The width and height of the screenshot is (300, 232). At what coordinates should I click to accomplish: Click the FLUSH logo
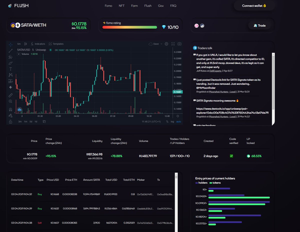pyautogui.click(x=18, y=6)
